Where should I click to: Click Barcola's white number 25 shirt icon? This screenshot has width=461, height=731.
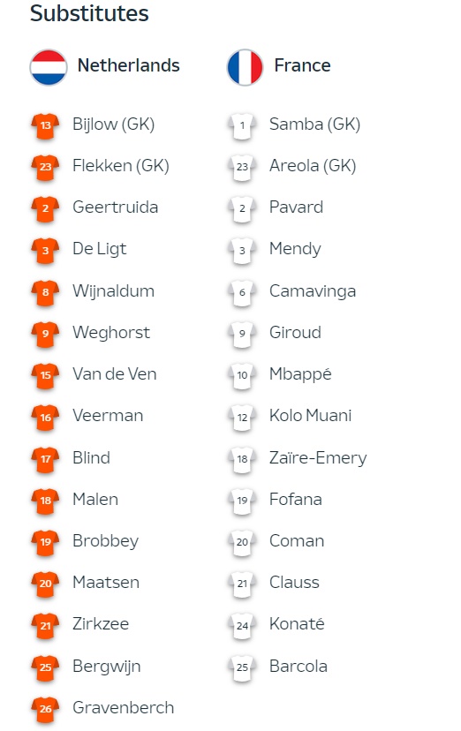click(242, 667)
